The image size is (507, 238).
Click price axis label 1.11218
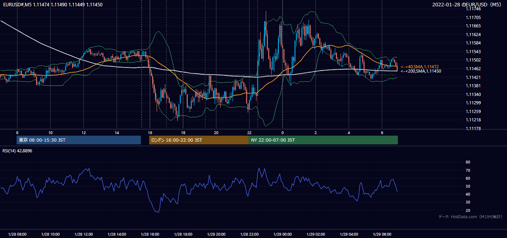pyautogui.click(x=473, y=120)
